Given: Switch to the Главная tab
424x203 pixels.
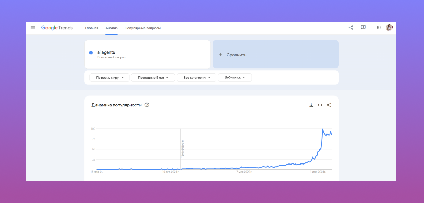Looking at the screenshot, I should pos(91,28).
